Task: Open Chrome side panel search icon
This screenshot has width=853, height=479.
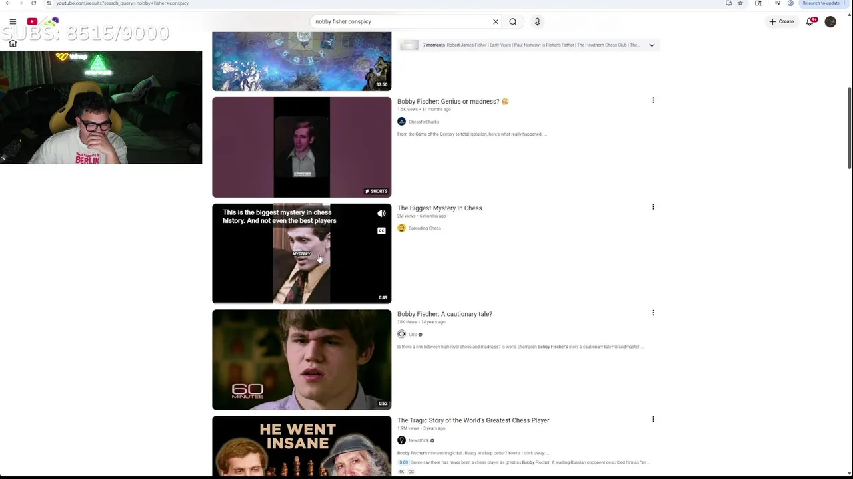Action: (x=758, y=3)
